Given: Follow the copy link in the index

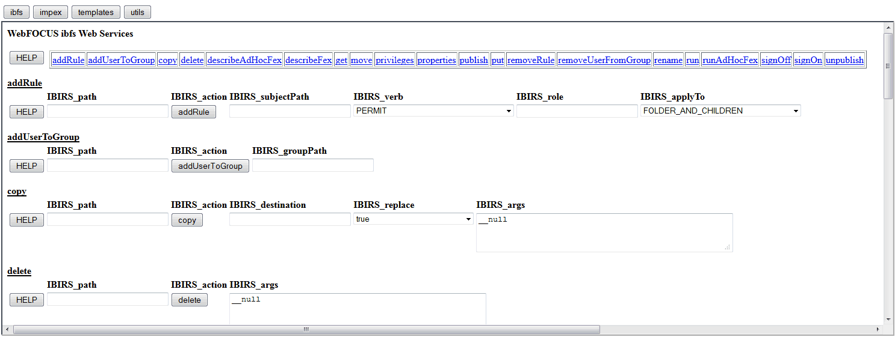Looking at the screenshot, I should point(168,60).
